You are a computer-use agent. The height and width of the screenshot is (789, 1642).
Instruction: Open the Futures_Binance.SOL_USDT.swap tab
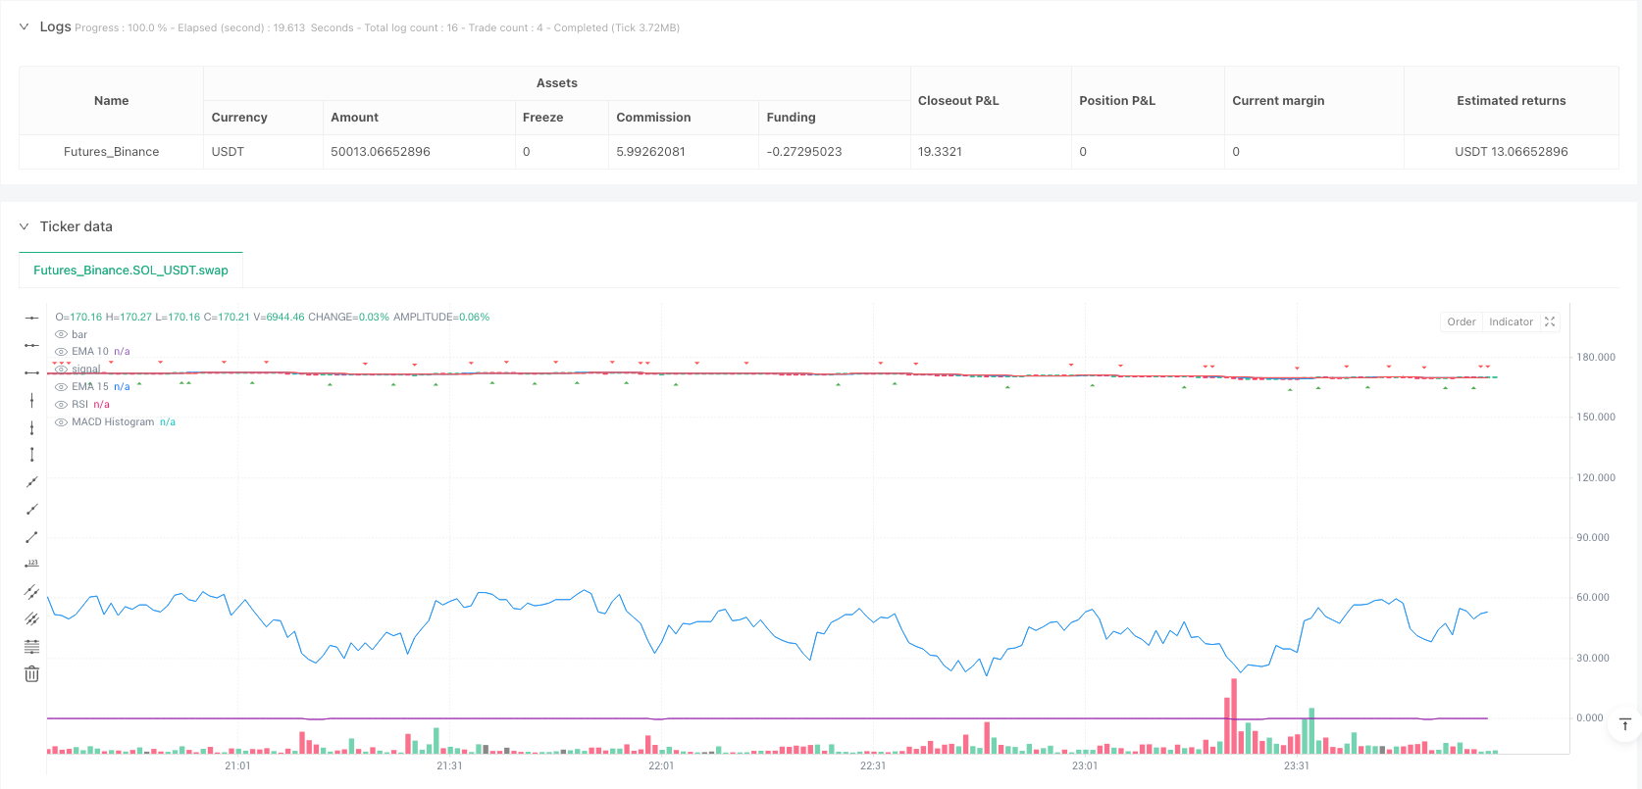130,270
